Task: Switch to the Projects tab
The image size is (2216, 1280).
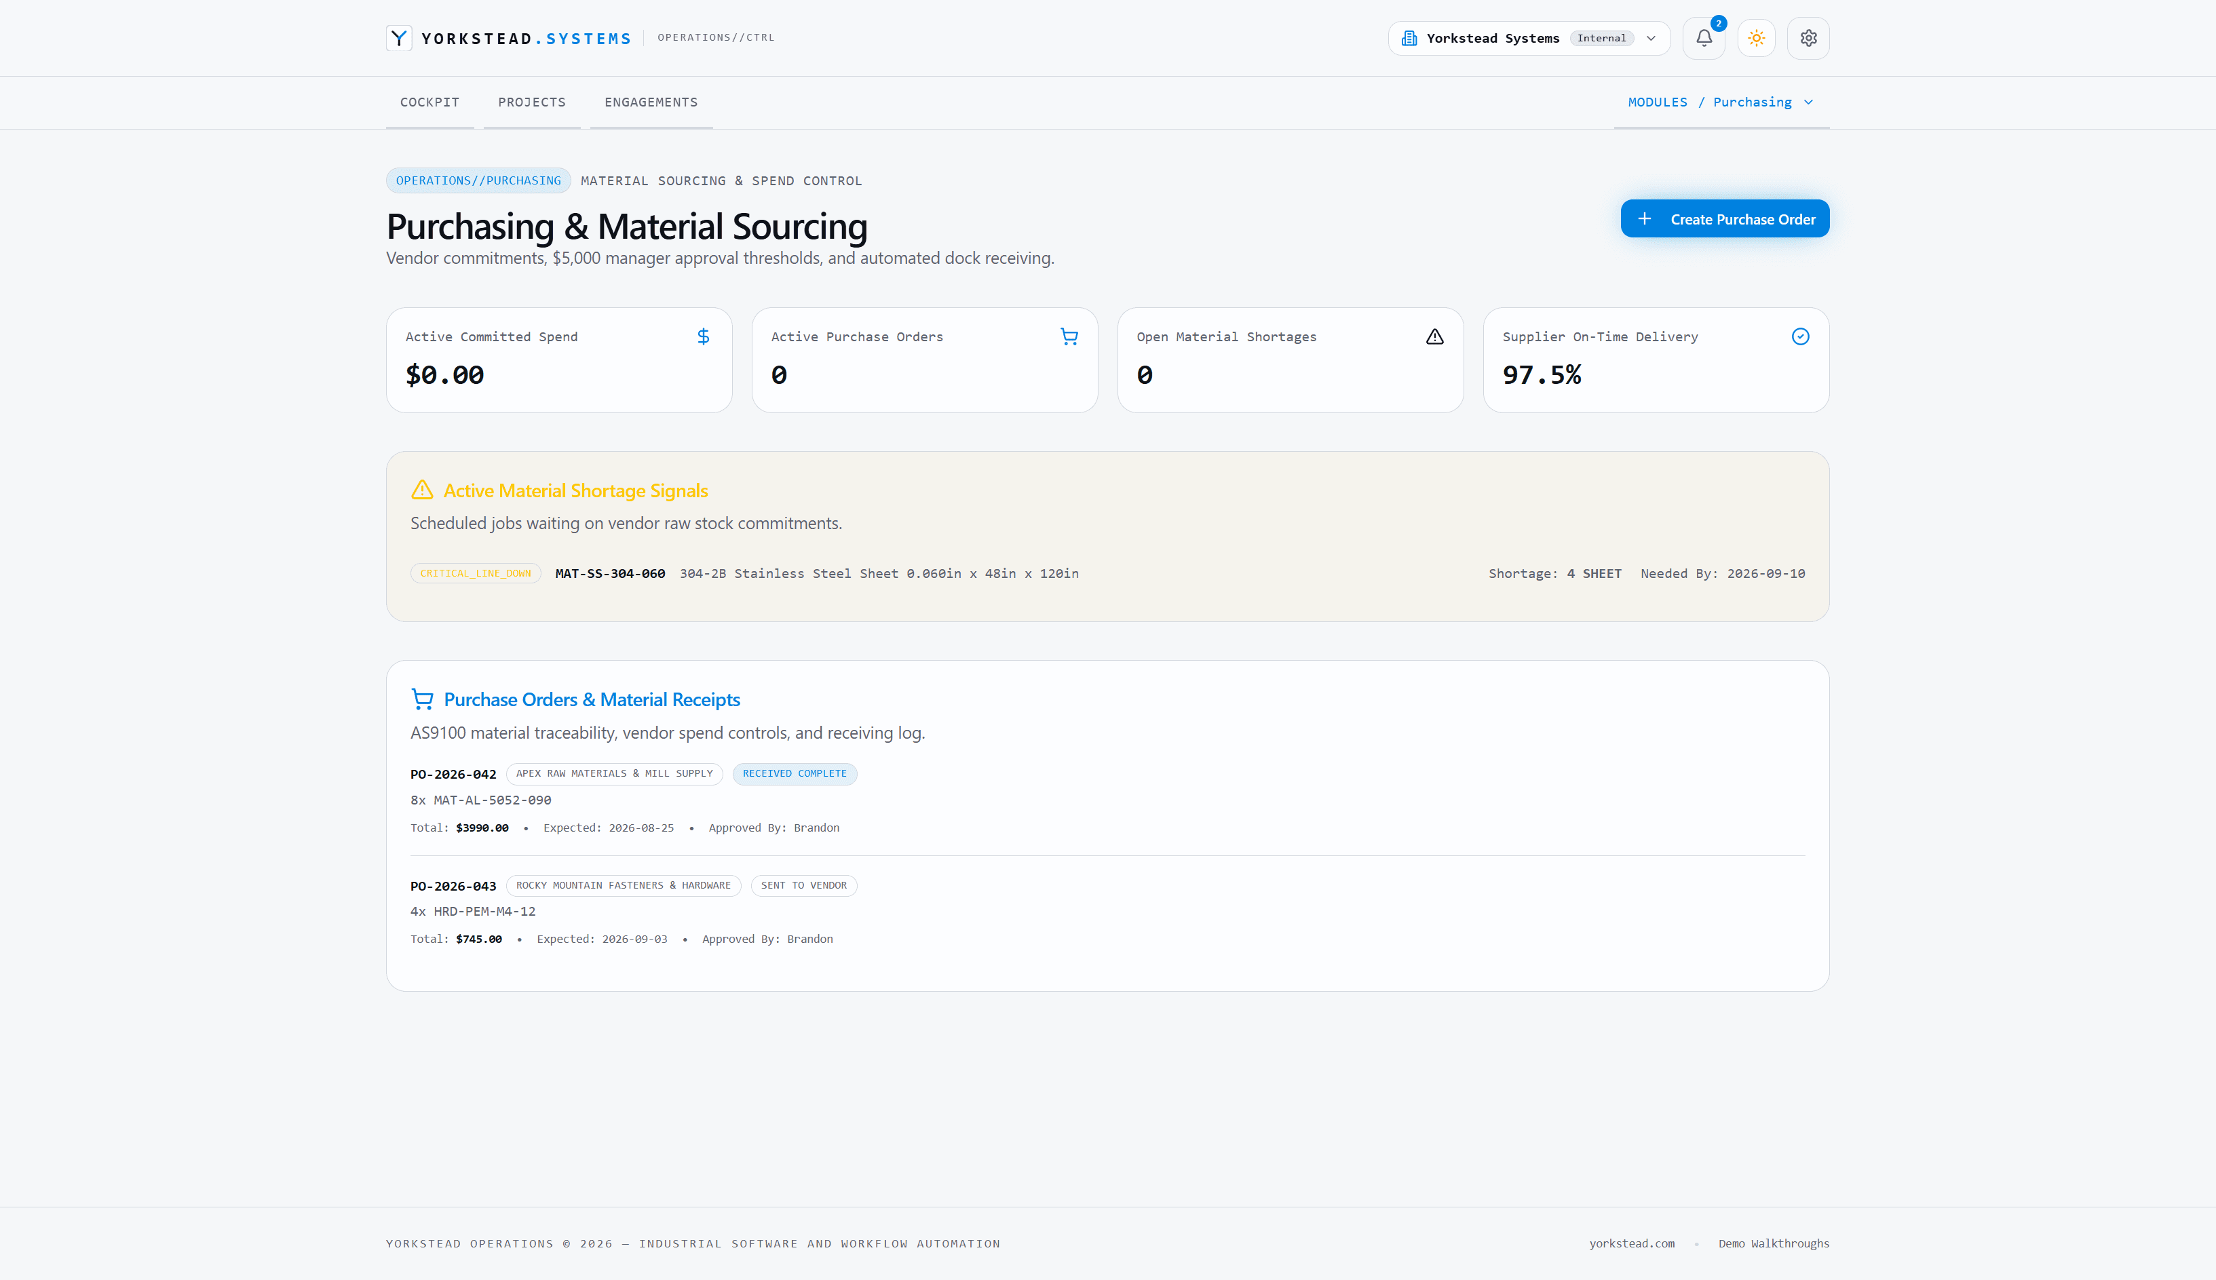Action: point(531,102)
